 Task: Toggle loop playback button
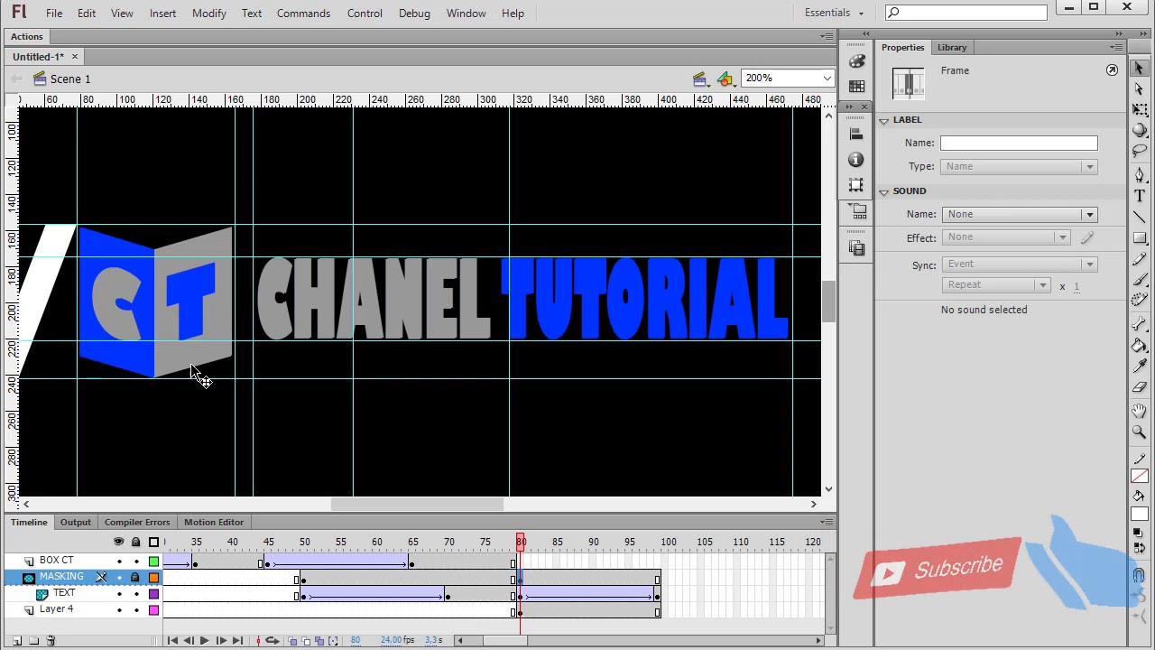(x=272, y=641)
